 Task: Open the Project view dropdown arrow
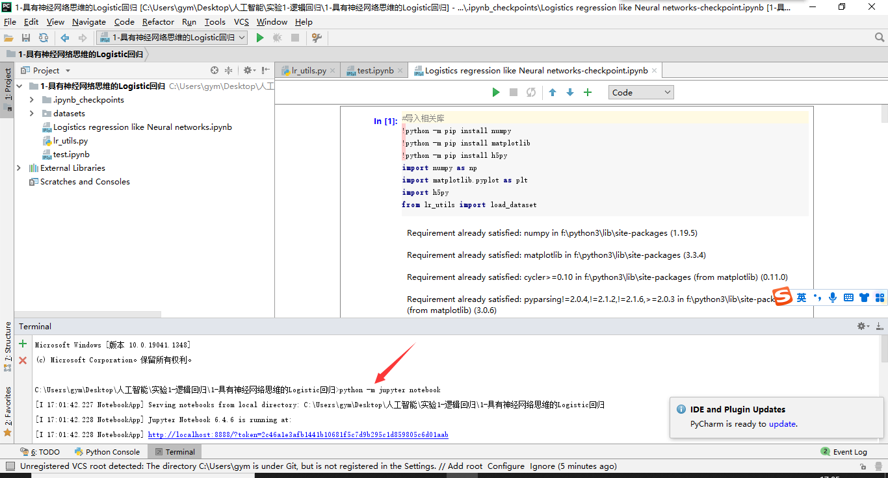pyautogui.click(x=68, y=71)
